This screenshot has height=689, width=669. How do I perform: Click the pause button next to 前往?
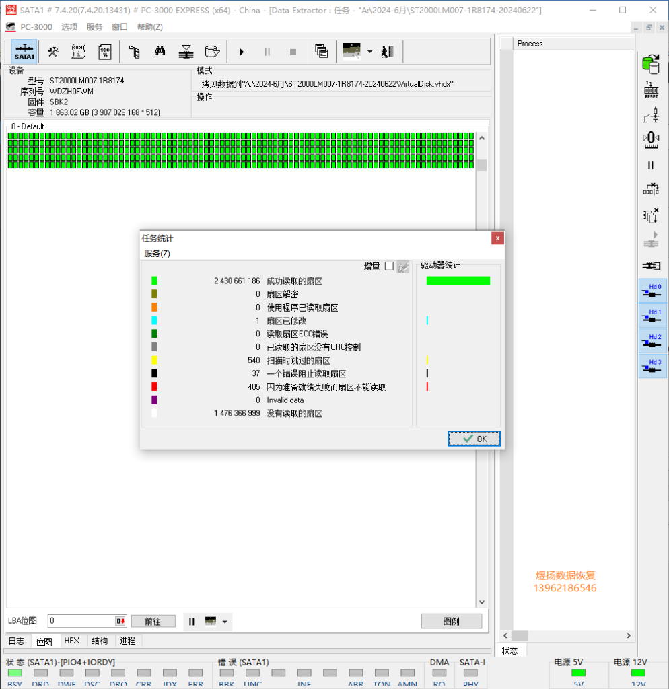point(192,621)
